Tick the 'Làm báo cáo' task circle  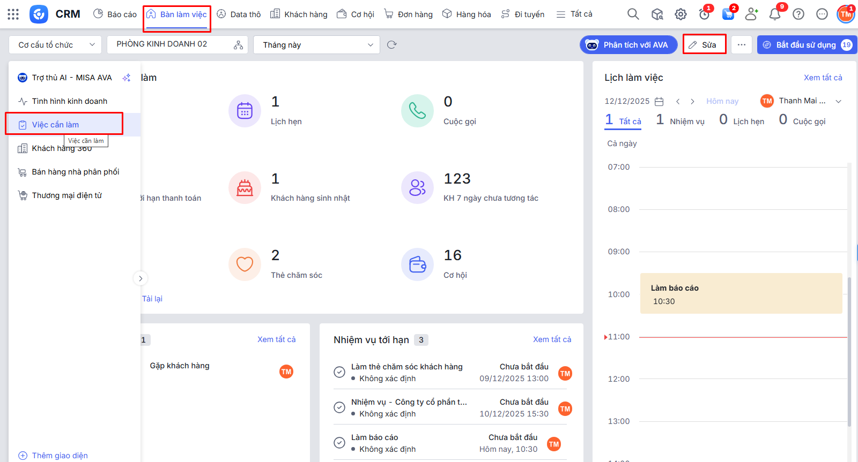tap(339, 443)
